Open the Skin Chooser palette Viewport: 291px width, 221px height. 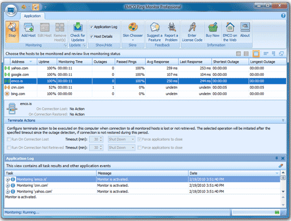point(133,27)
